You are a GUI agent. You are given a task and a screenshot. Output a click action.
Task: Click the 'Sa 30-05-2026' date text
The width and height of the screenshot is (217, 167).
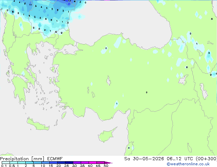pos(144,159)
